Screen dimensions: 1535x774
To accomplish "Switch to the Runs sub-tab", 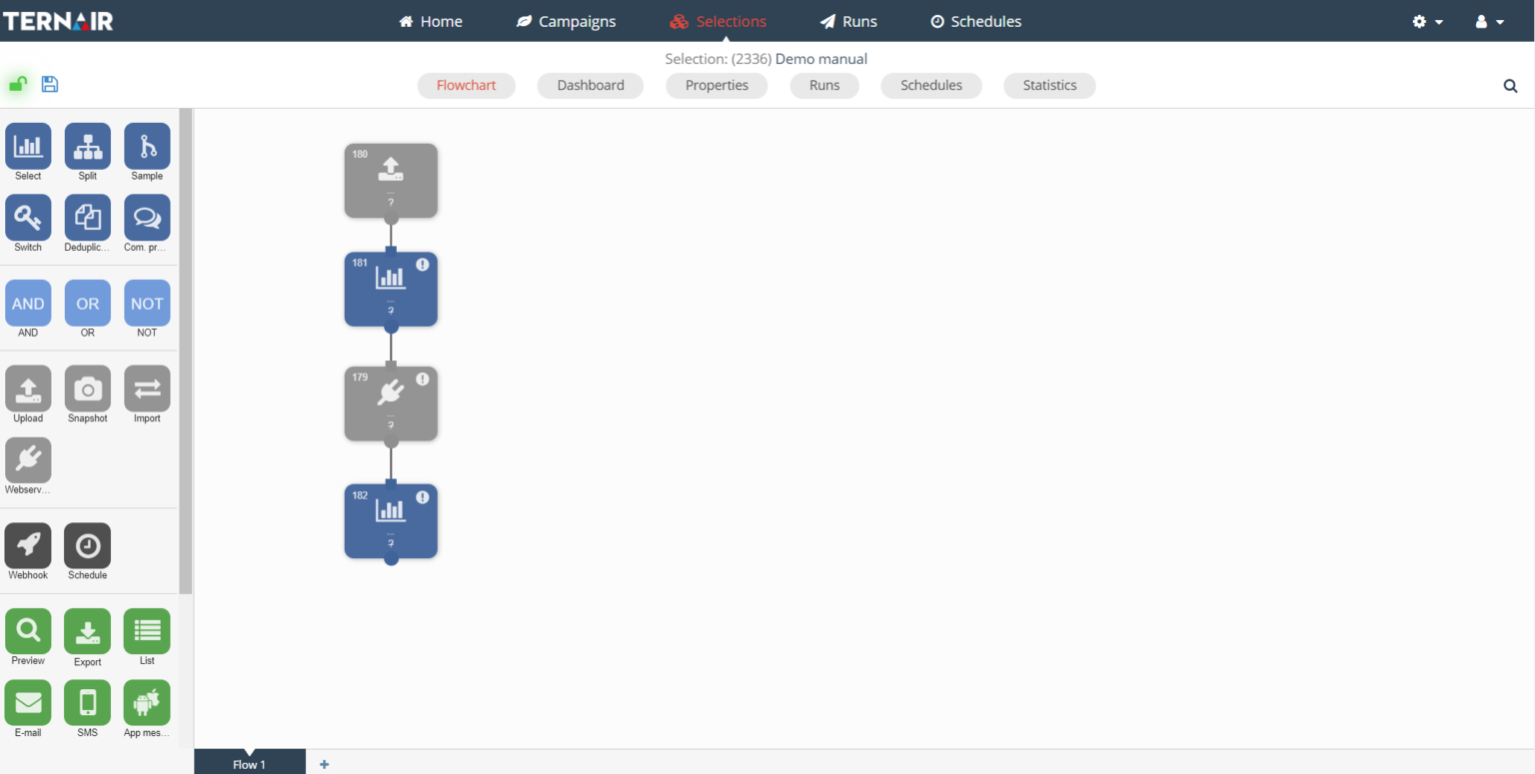I will pos(824,86).
